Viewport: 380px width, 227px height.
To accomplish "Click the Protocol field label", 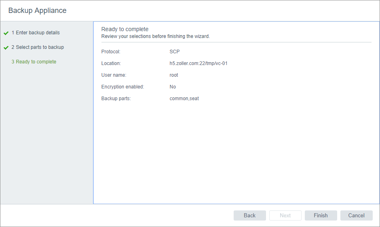I will pyautogui.click(x=111, y=52).
